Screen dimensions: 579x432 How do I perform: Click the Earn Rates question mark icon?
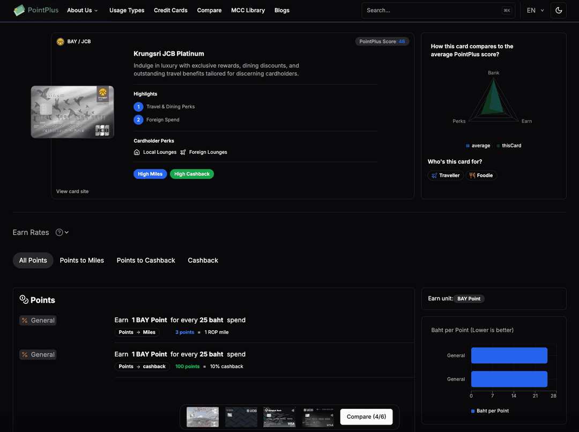59,232
